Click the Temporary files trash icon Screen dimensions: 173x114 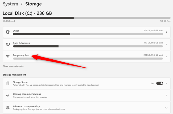click(x=8, y=56)
